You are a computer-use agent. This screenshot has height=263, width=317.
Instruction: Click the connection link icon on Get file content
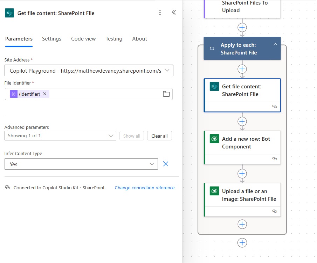tap(275, 107)
